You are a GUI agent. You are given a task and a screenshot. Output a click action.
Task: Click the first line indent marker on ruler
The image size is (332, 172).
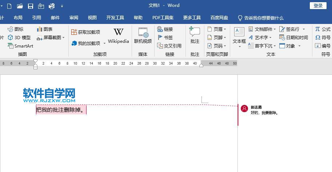35,61
